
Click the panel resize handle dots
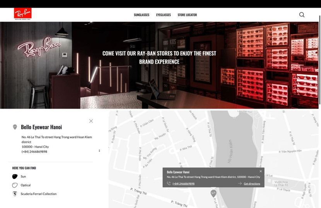(x=99, y=151)
